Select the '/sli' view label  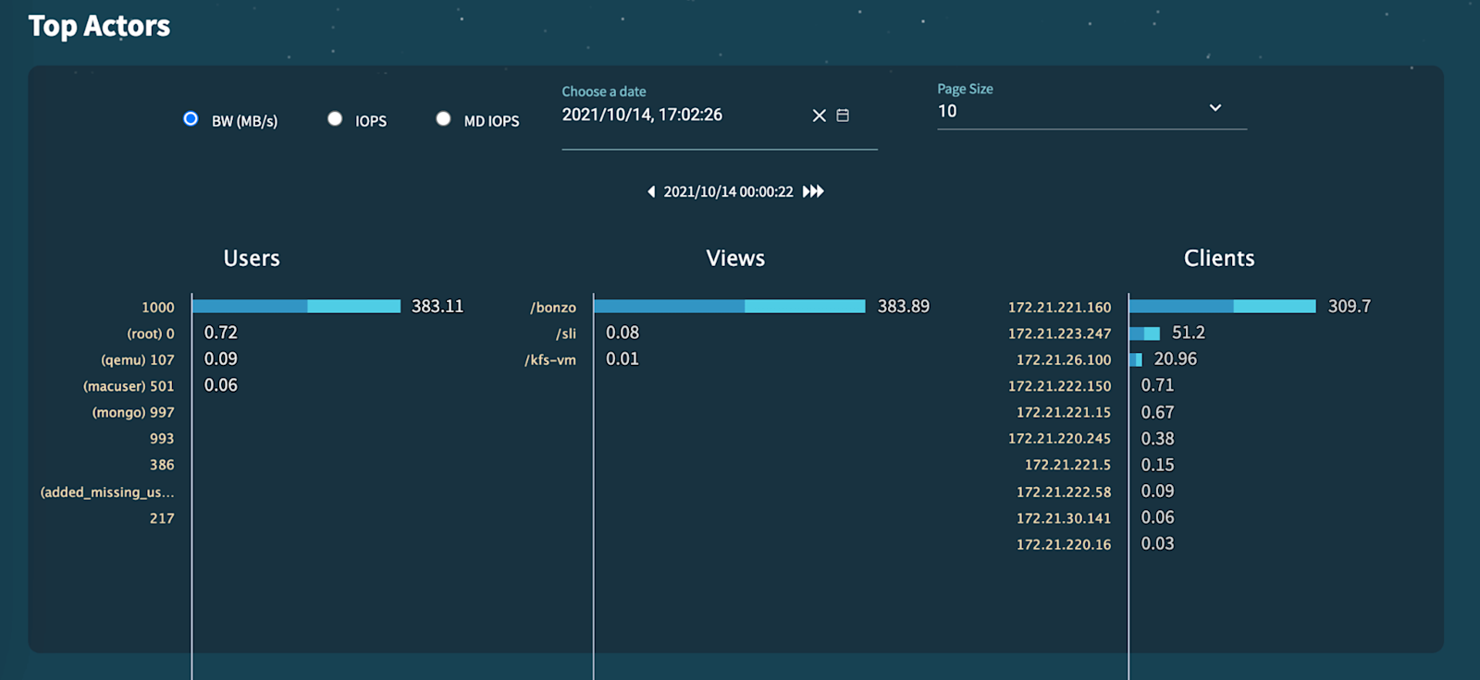(x=566, y=334)
